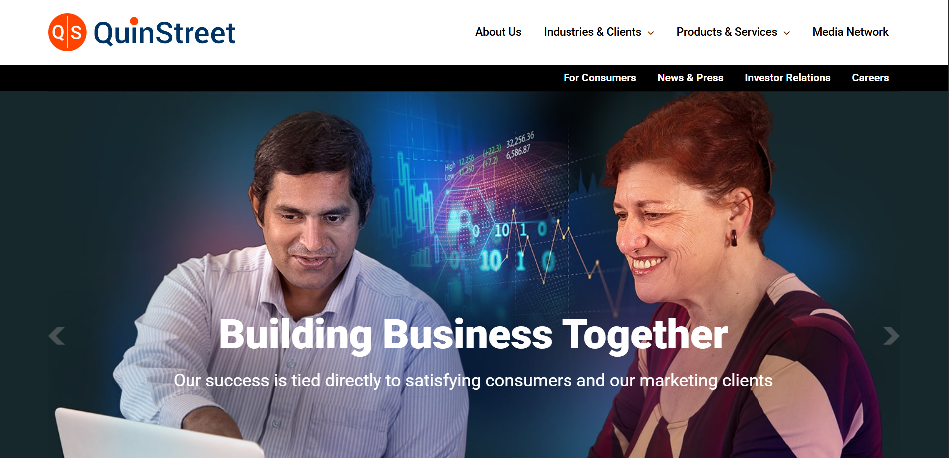This screenshot has height=458, width=949.
Task: Open Media Network page
Action: click(x=850, y=32)
